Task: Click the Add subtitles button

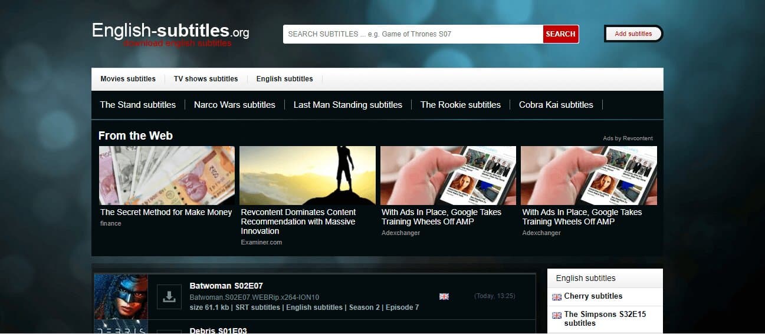Action: [x=633, y=34]
